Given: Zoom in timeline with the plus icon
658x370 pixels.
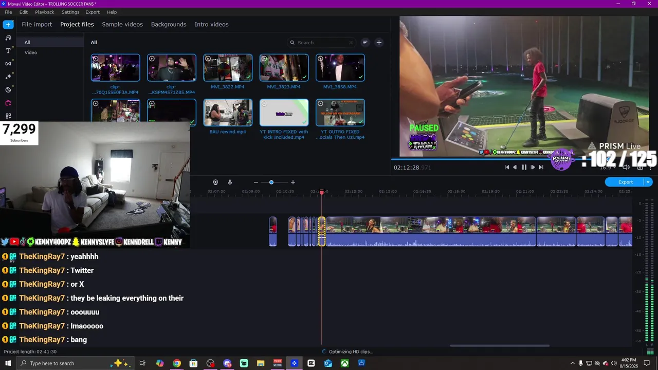Looking at the screenshot, I should tap(293, 182).
